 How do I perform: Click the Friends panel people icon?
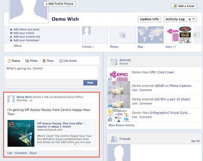click(x=114, y=139)
